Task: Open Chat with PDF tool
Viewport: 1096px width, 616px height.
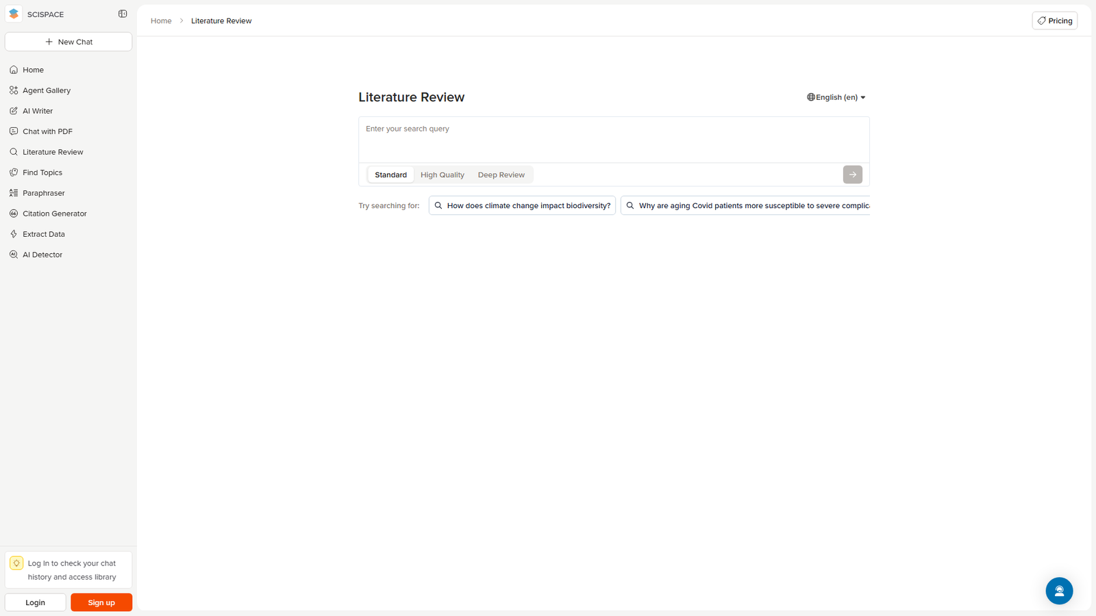Action: [47, 131]
